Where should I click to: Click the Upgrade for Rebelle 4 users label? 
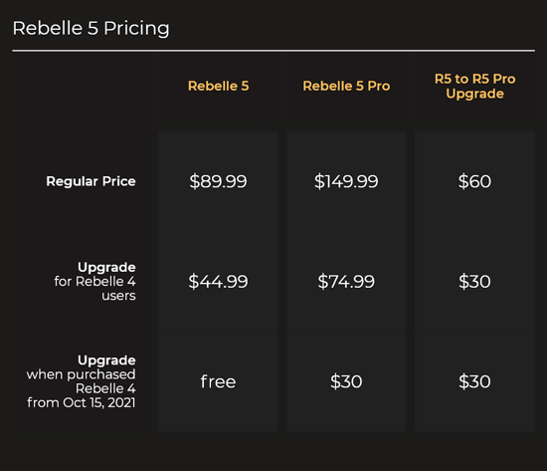[x=94, y=281]
